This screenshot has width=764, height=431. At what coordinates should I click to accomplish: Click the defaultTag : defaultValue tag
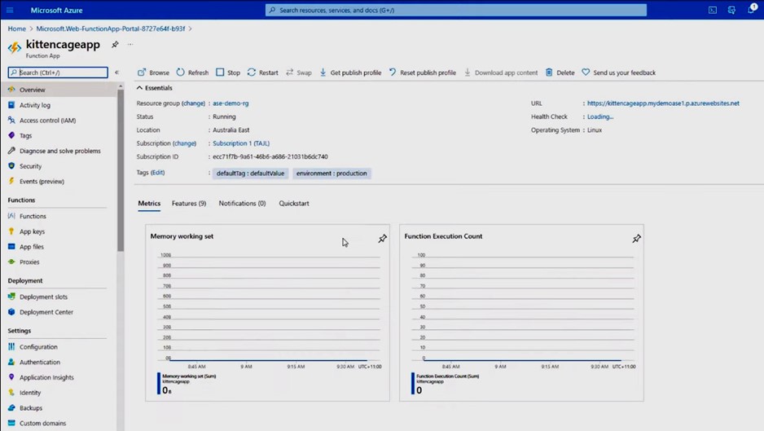pos(250,174)
